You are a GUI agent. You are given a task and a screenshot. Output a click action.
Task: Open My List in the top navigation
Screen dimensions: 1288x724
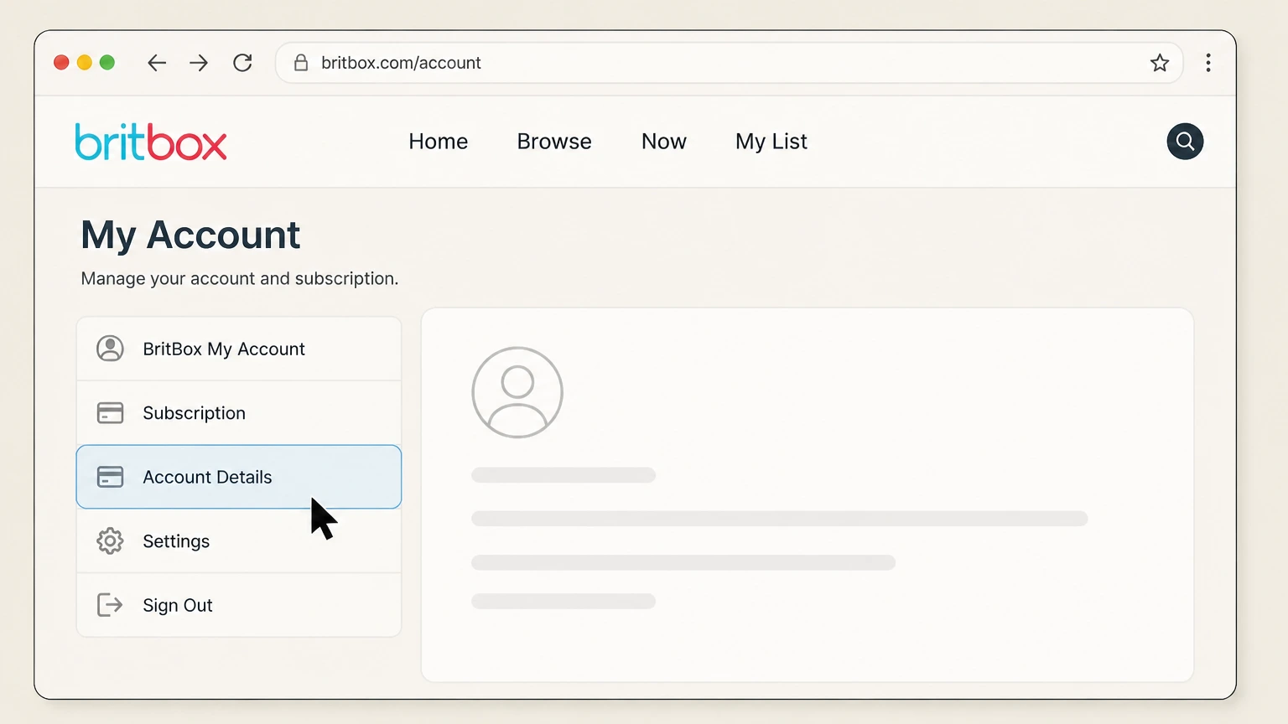[771, 142]
